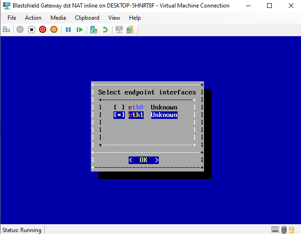Toggle the eth0 interface checkbox

pyautogui.click(x=119, y=108)
